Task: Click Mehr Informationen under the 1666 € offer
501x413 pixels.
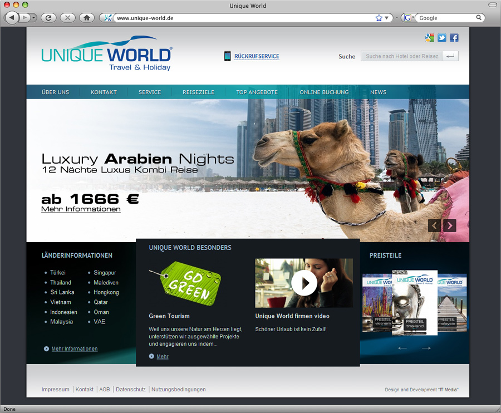Action: [81, 209]
